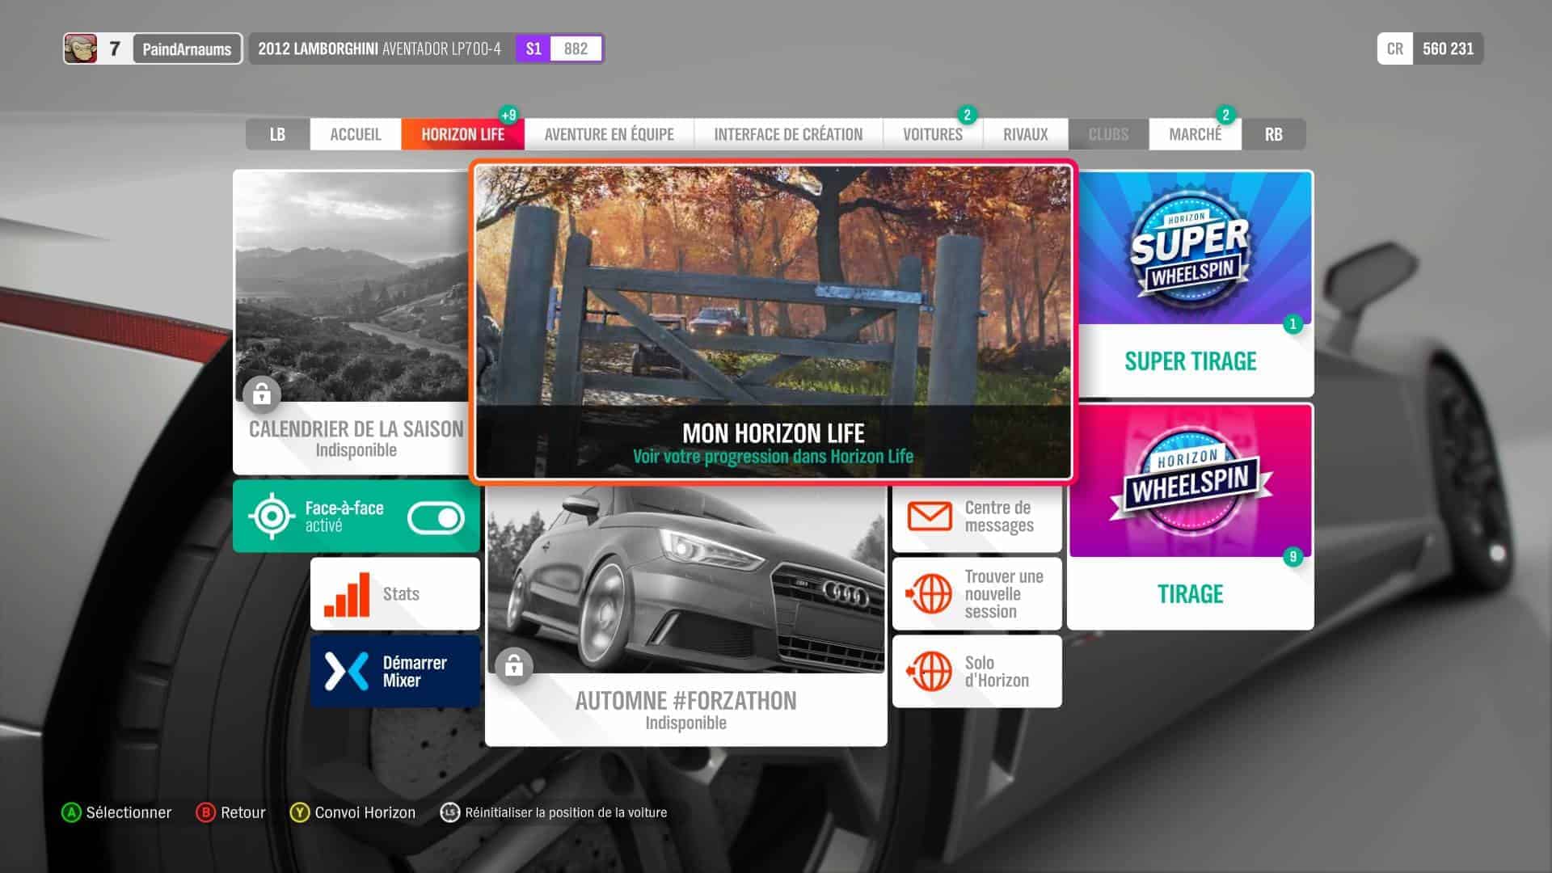This screenshot has width=1552, height=873.
Task: Click the lock icon on Calendrier de la saison
Action: point(261,394)
